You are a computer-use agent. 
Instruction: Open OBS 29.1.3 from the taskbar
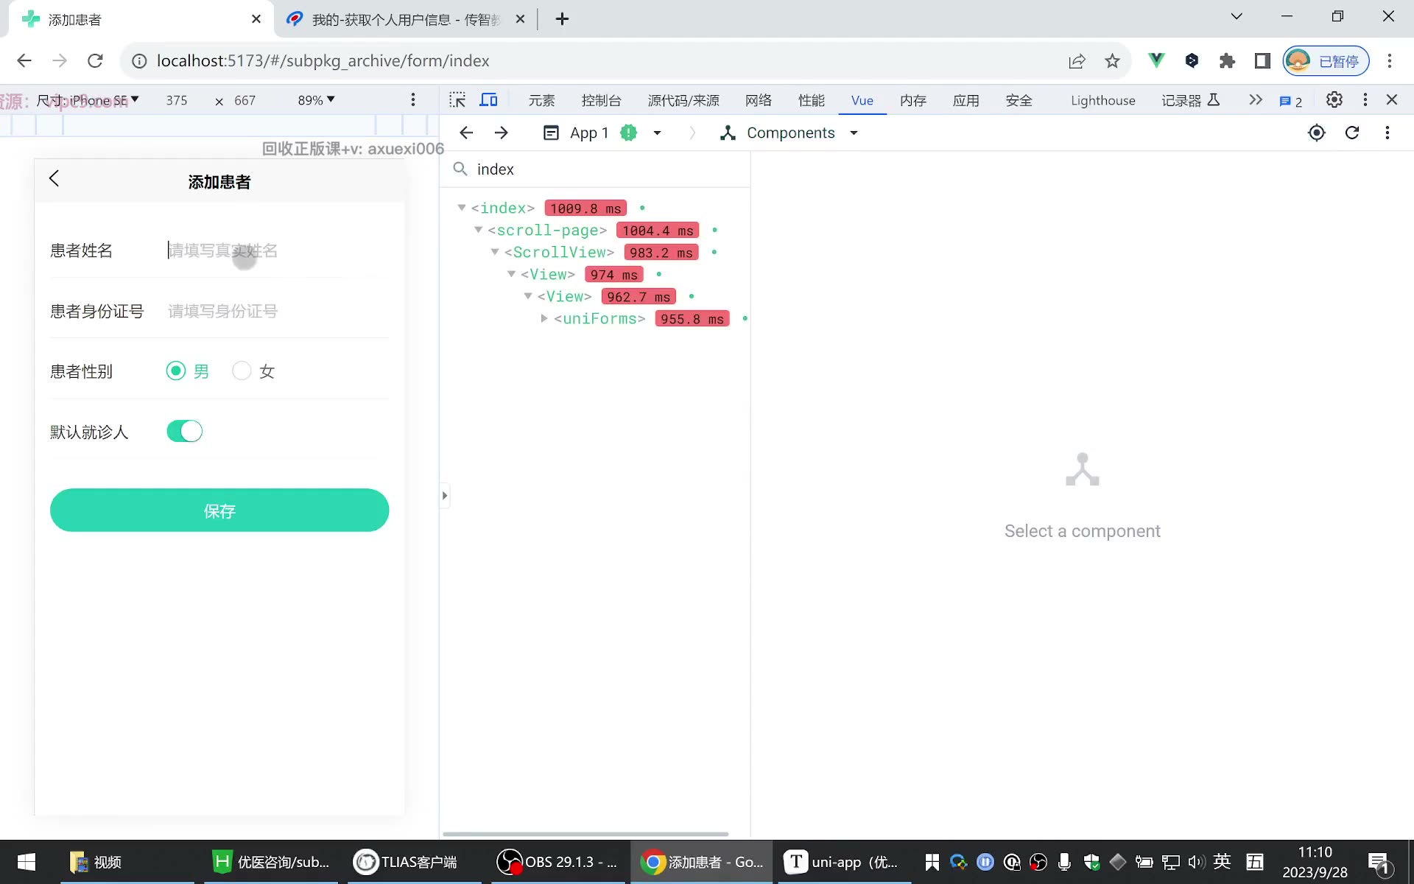[x=557, y=862]
